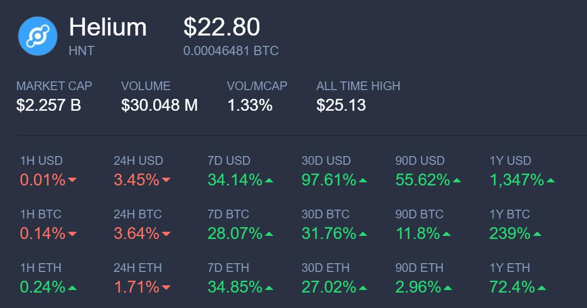Viewport: 587px width, 308px height.
Task: Click the green up arrow beside 30D USD
Action: tap(363, 180)
